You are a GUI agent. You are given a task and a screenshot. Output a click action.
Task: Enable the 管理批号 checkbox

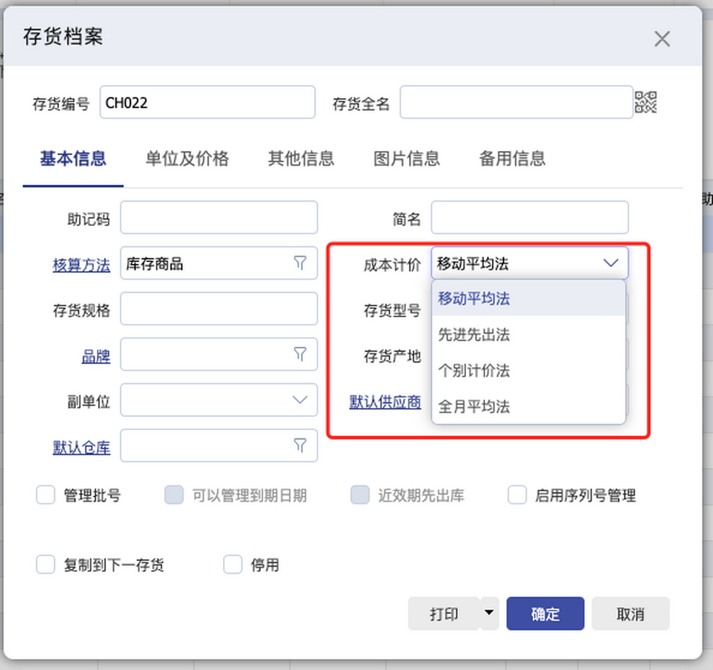(x=46, y=495)
